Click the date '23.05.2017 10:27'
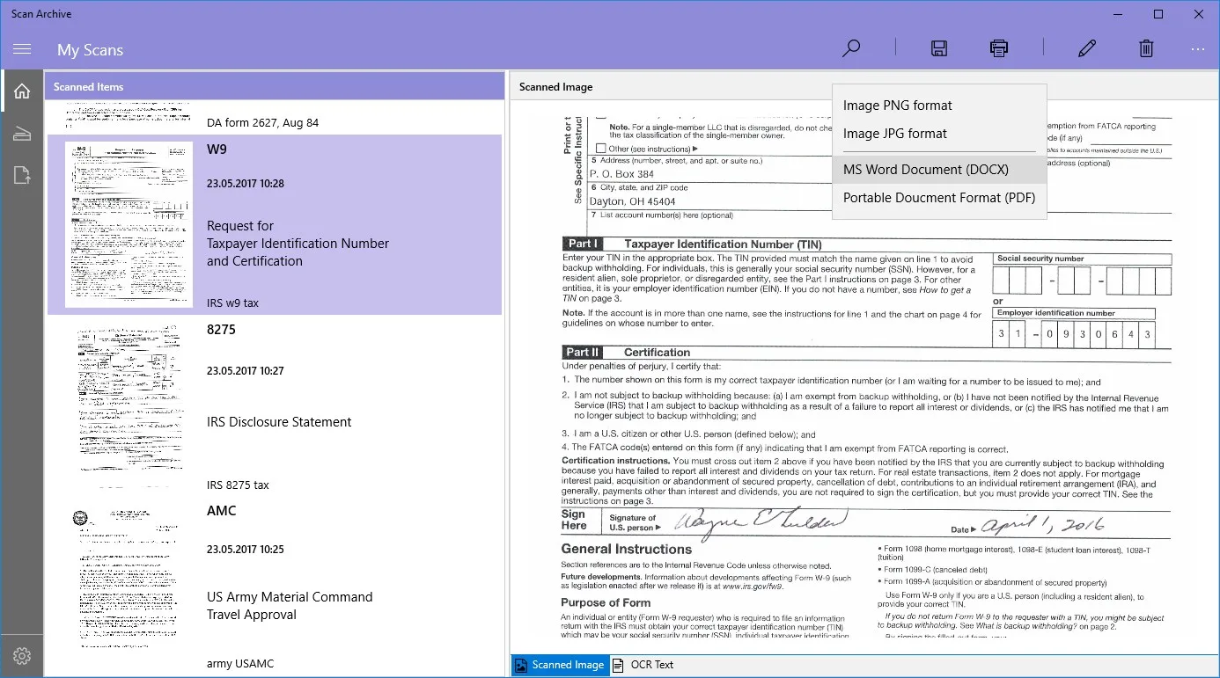The width and height of the screenshot is (1220, 678). click(246, 371)
